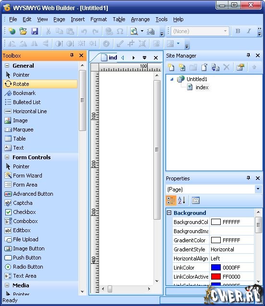Open the Insert menu
Viewport: 265px width, 306px height.
(x=78, y=19)
